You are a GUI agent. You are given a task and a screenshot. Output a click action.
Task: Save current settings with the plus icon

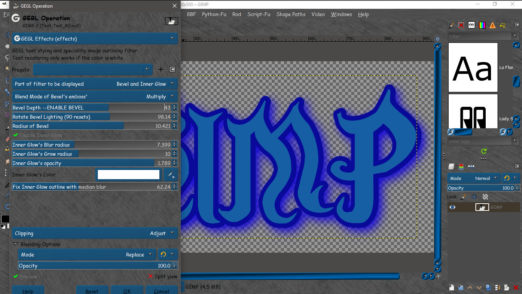161,69
